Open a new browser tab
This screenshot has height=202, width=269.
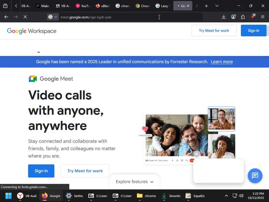coord(206,6)
